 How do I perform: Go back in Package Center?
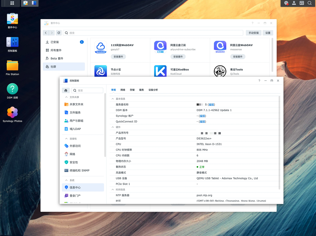(46, 33)
